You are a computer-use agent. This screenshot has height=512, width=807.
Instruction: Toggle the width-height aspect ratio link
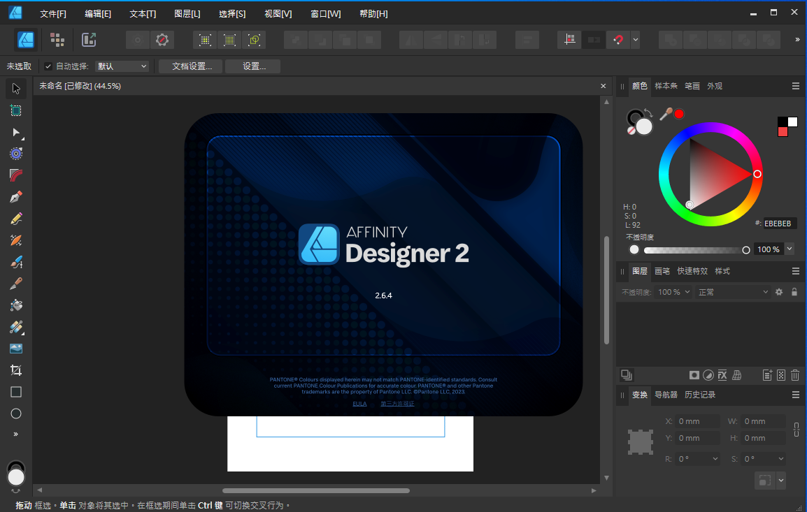pos(797,430)
